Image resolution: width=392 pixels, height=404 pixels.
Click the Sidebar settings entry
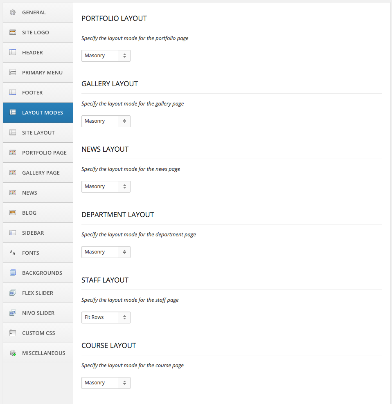click(38, 233)
